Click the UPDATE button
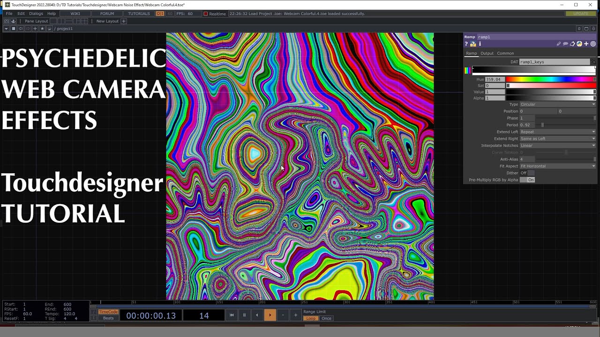The width and height of the screenshot is (600, 337). click(581, 14)
